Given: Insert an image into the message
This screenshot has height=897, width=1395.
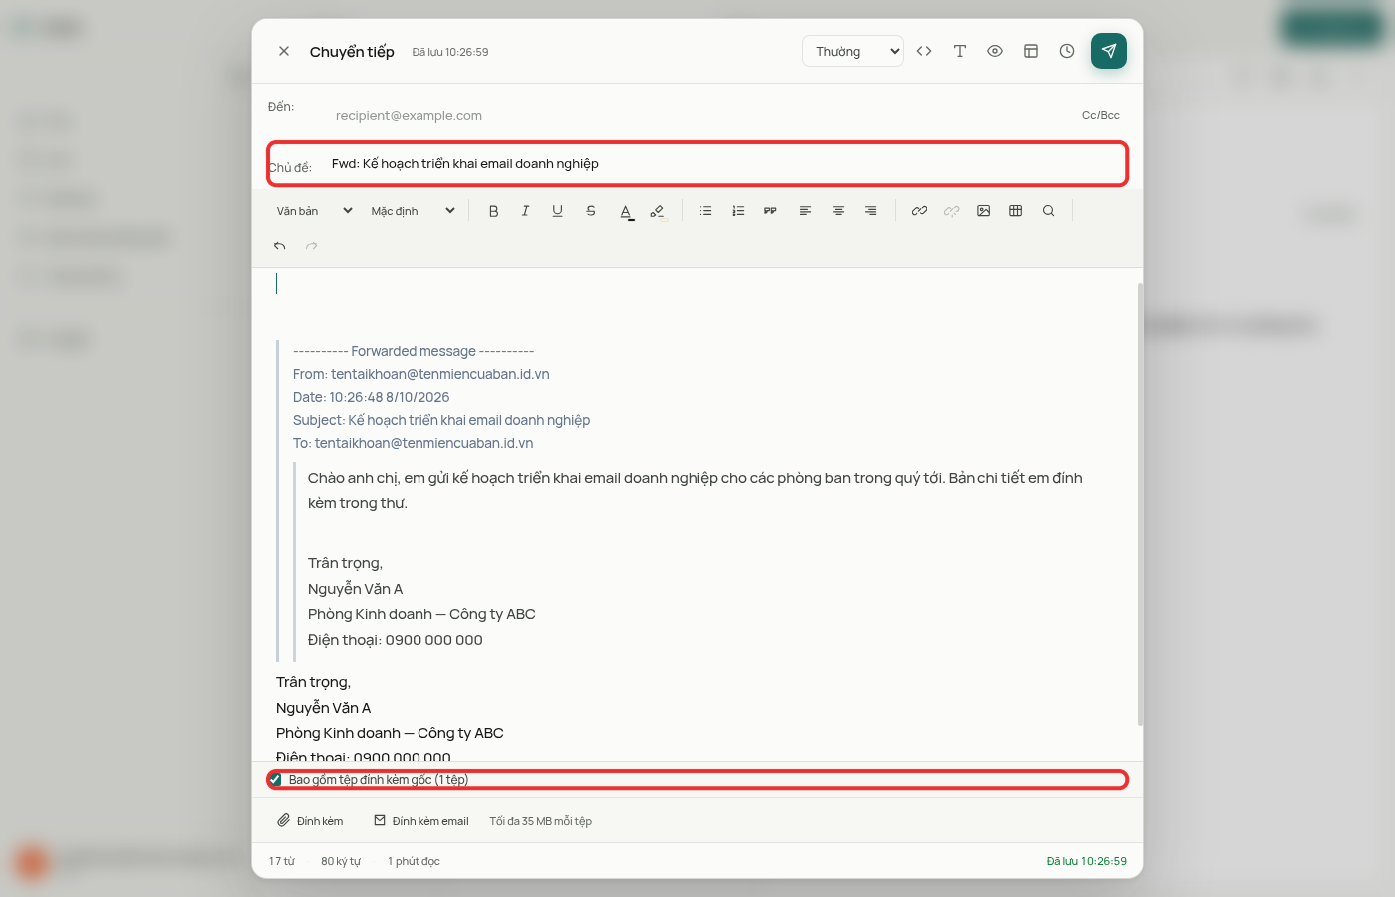Looking at the screenshot, I should [983, 211].
